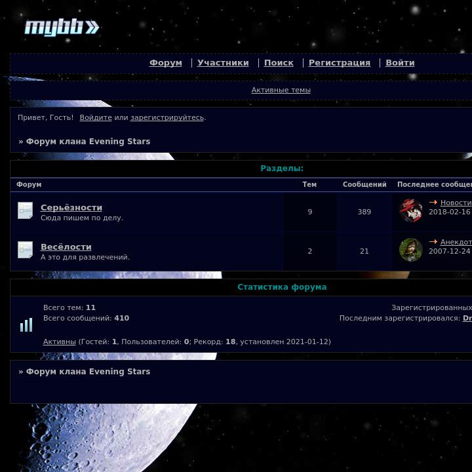Screen dimensions: 472x472
Task: Open the Участники menu item
Action: tap(223, 63)
